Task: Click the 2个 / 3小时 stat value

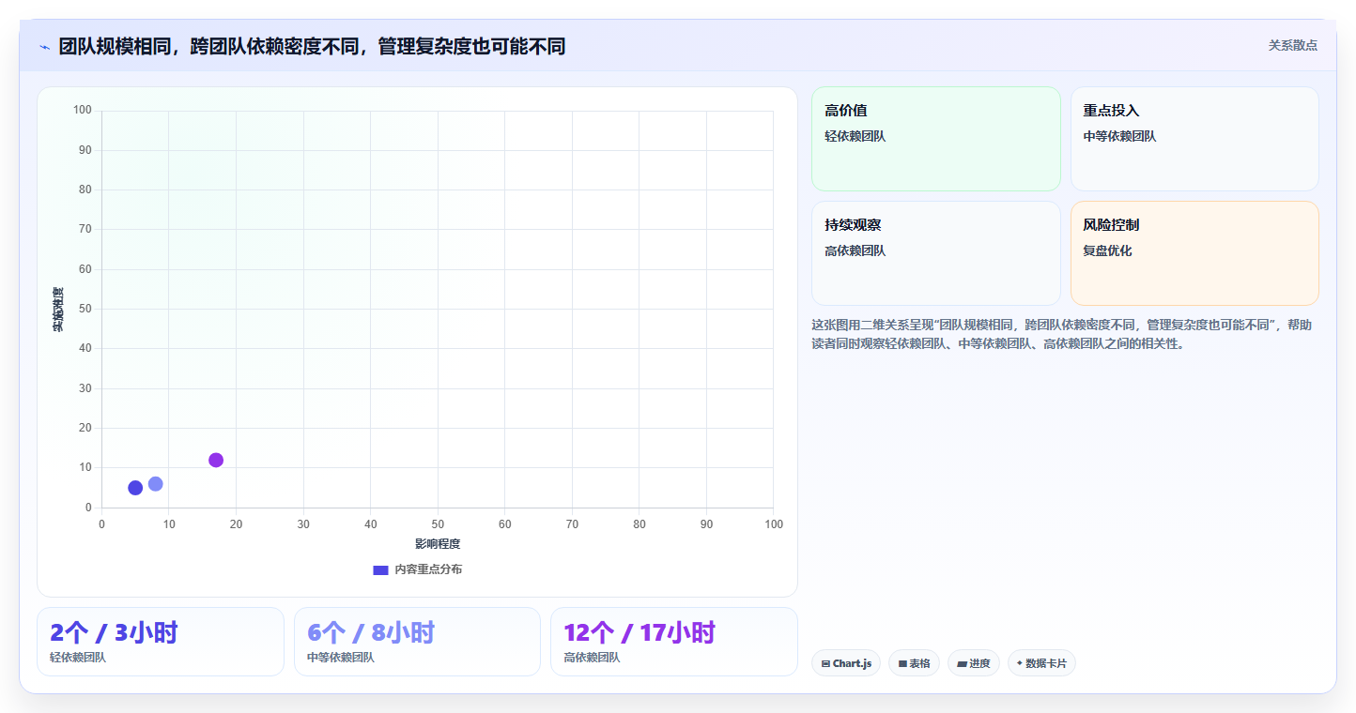Action: tap(114, 632)
